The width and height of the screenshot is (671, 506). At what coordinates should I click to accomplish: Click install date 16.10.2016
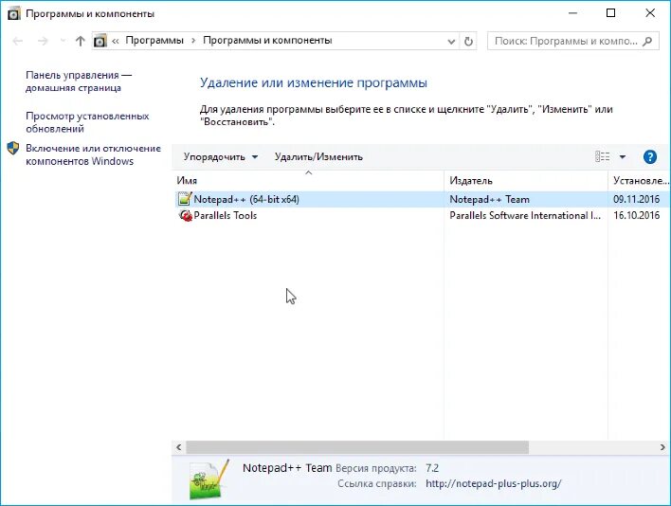coord(636,216)
